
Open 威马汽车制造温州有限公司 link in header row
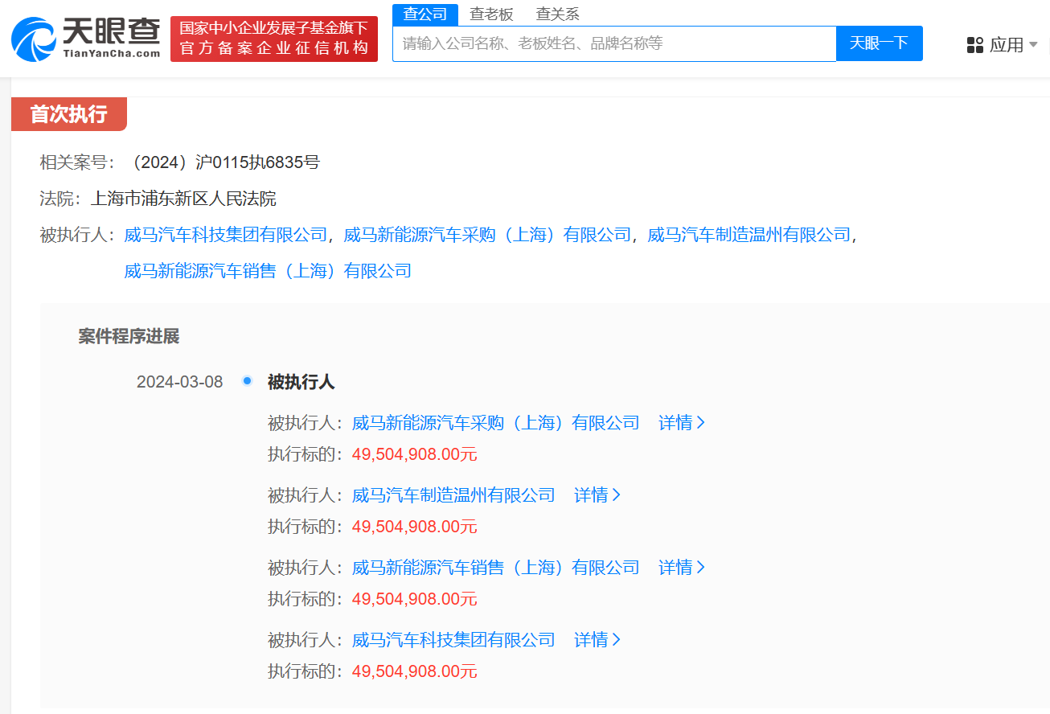(x=749, y=235)
